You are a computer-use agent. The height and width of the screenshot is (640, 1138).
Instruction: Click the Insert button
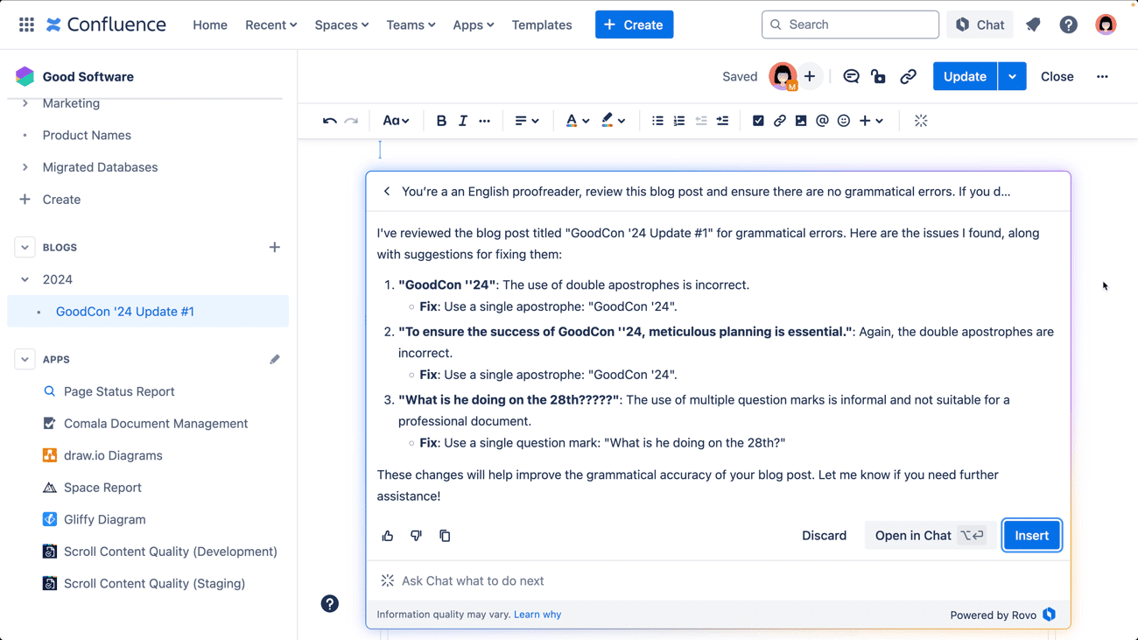pyautogui.click(x=1031, y=536)
